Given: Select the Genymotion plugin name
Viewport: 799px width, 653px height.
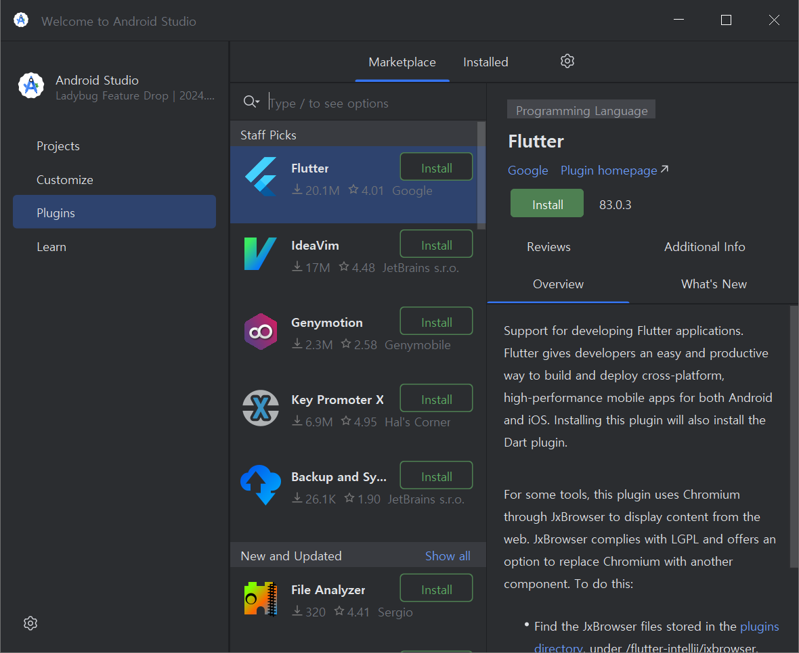Looking at the screenshot, I should pos(327,323).
